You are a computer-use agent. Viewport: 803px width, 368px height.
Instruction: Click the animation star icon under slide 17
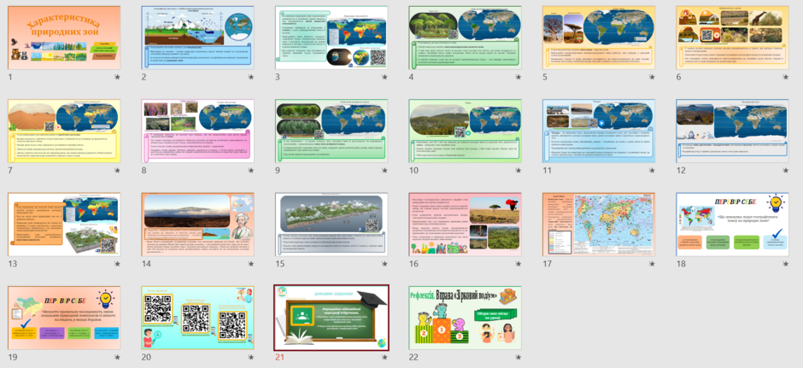point(652,264)
